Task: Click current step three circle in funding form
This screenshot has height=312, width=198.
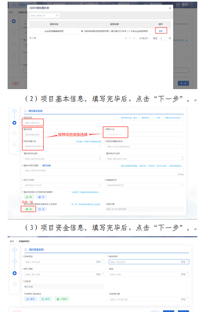Action: 14,273
